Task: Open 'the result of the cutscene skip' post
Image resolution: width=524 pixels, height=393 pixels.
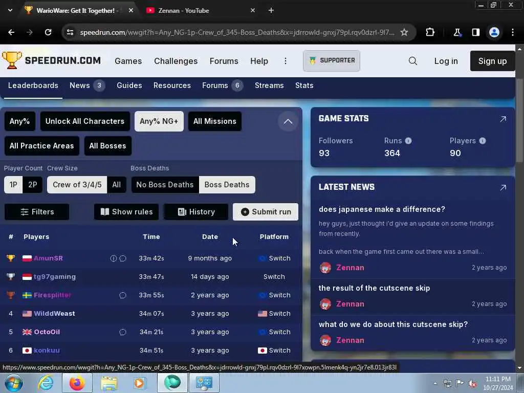Action: tap(374, 288)
